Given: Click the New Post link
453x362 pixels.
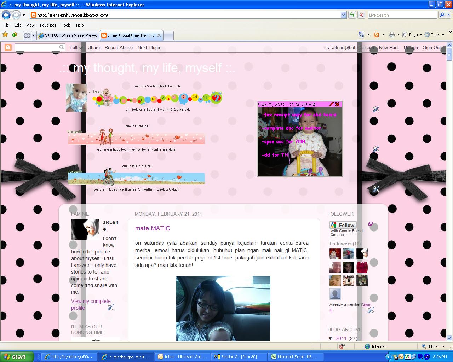Looking at the screenshot, I should [389, 47].
